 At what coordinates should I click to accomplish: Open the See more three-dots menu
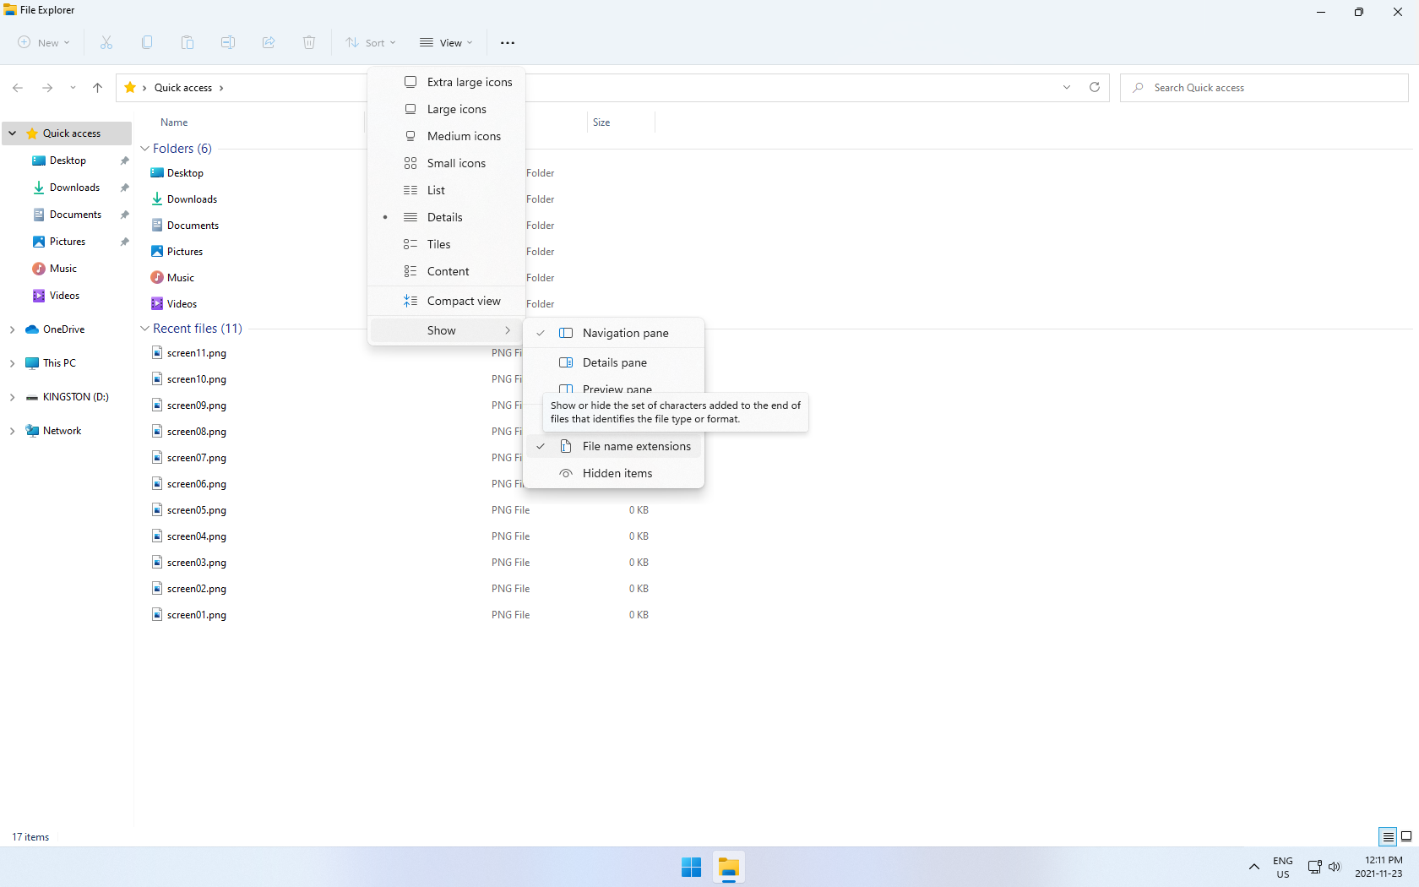click(508, 43)
